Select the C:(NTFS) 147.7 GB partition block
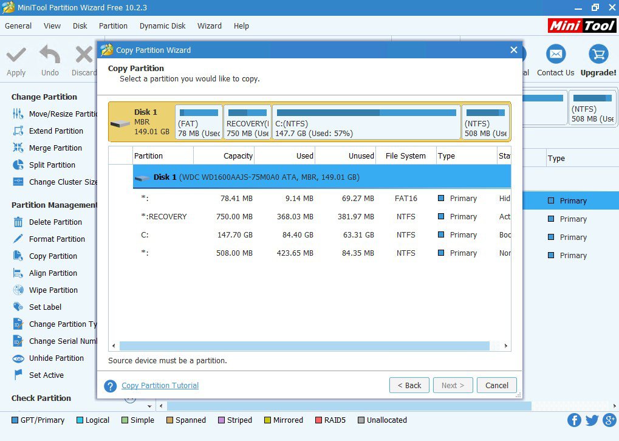 click(366, 122)
